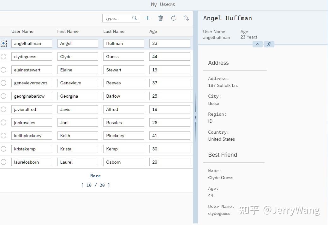Click the My Users page title
Image resolution: width=328 pixels, height=225 pixels.
[x=163, y=4]
